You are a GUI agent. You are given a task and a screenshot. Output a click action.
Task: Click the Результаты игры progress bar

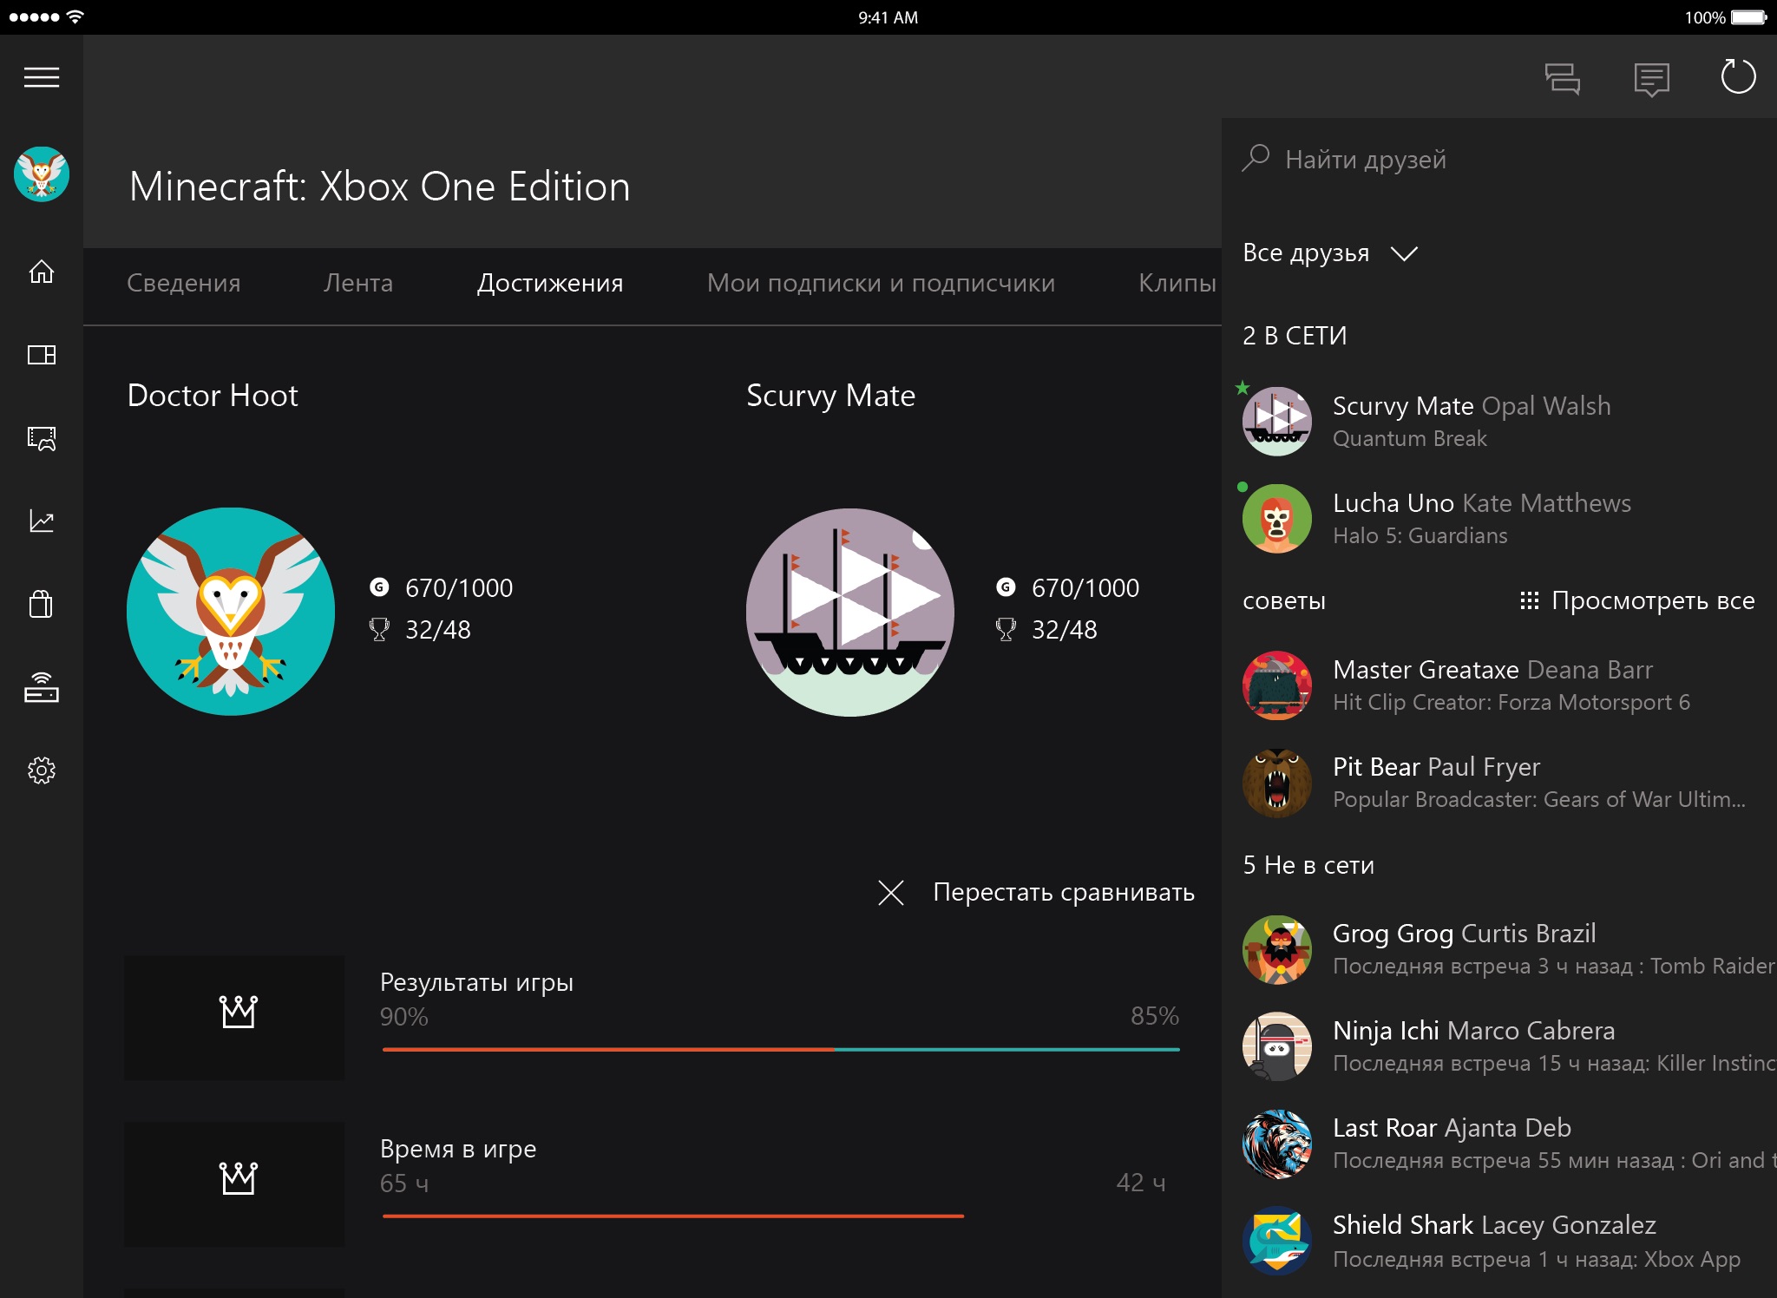click(x=780, y=1049)
